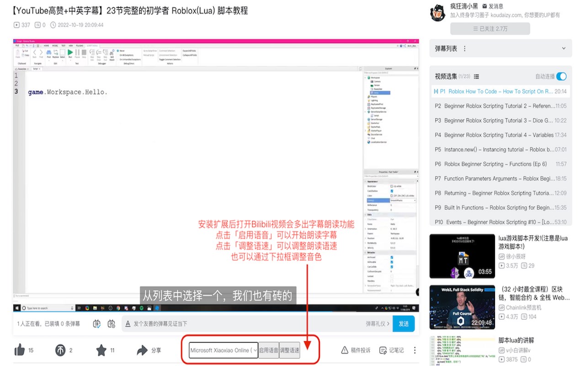
Task: Click 已关注 2.7万 follow button
Action: click(490, 28)
